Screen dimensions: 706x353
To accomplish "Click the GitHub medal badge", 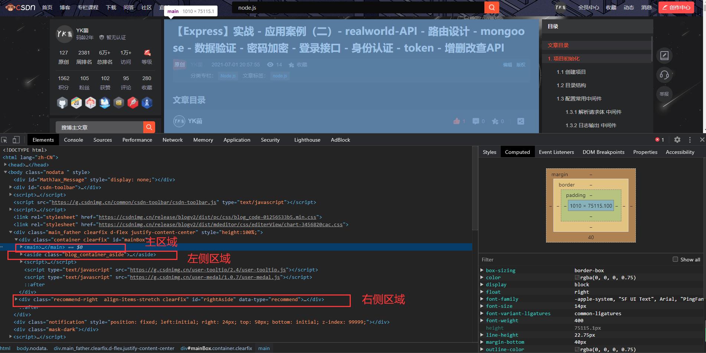I will (62, 103).
